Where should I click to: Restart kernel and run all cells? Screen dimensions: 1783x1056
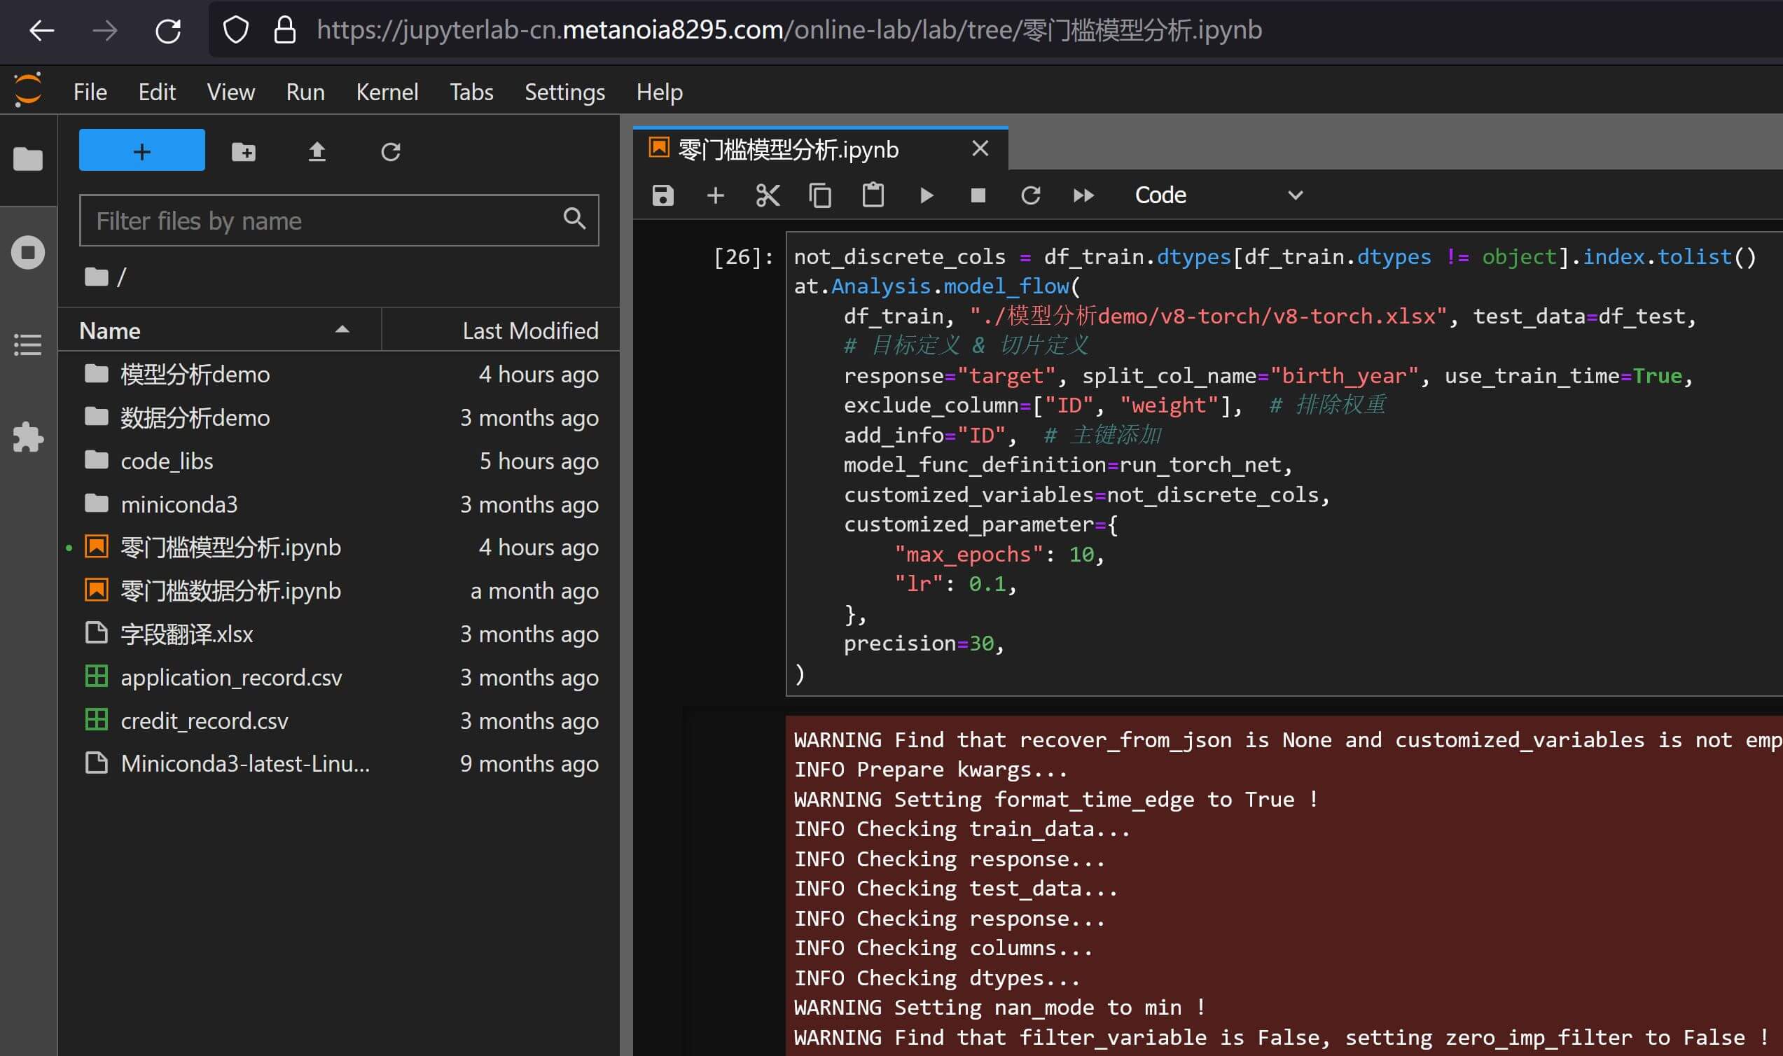[1083, 195]
